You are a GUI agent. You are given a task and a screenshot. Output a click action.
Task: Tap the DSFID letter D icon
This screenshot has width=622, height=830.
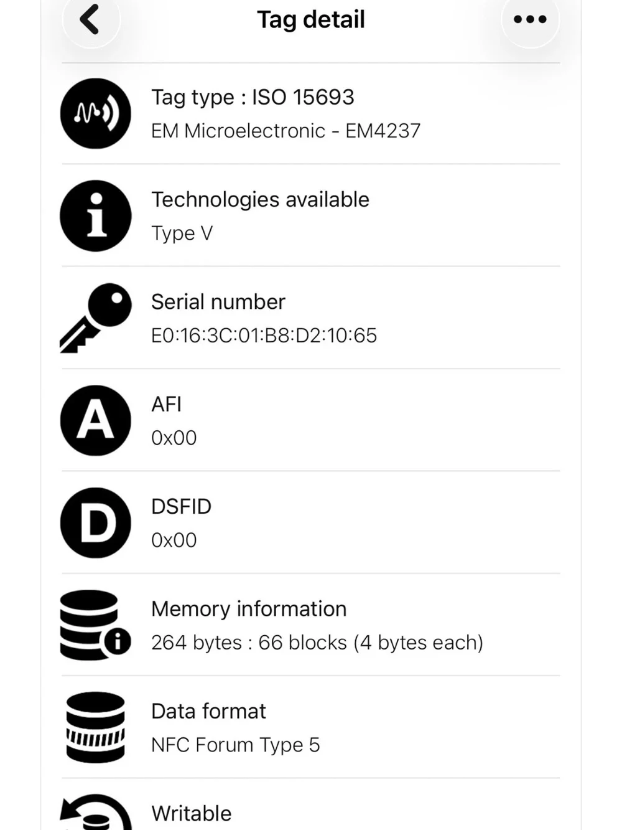[x=96, y=522]
